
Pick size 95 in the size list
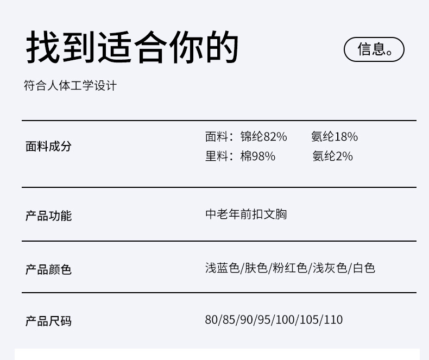tap(264, 320)
